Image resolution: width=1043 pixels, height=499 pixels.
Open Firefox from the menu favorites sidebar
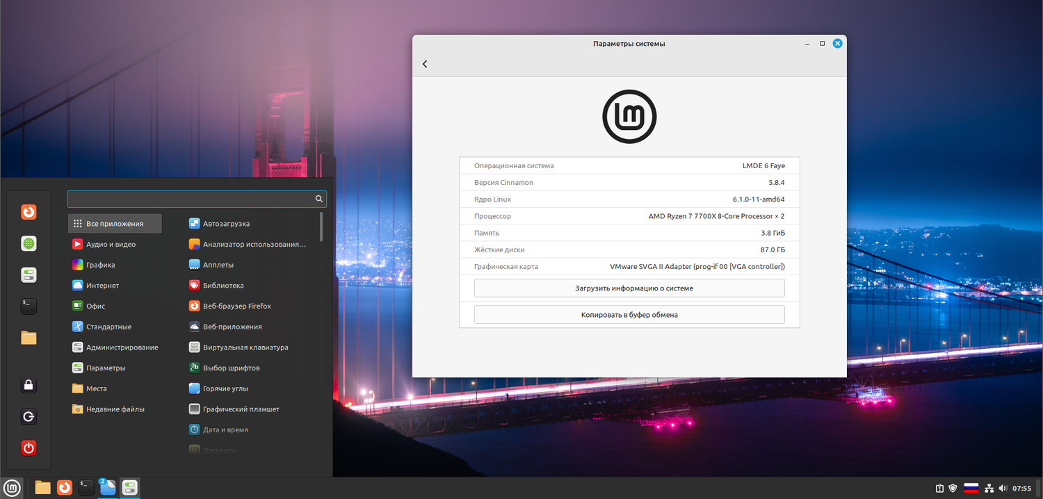[29, 212]
